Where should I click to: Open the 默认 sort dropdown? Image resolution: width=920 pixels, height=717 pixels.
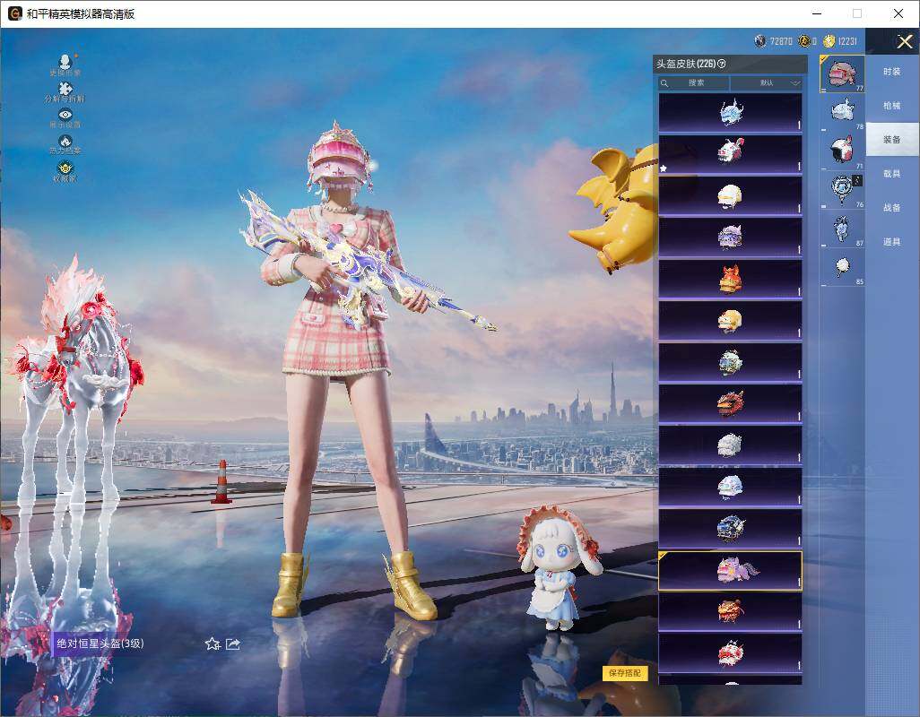767,82
